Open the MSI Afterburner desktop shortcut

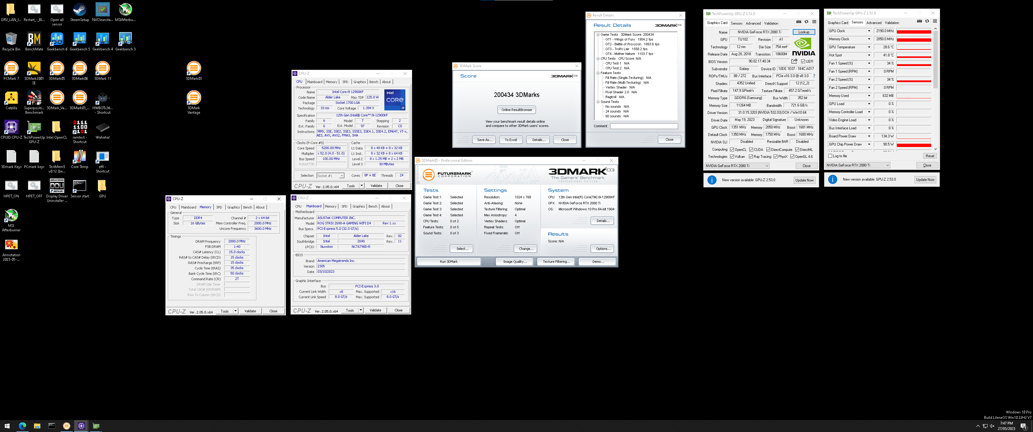point(11,220)
